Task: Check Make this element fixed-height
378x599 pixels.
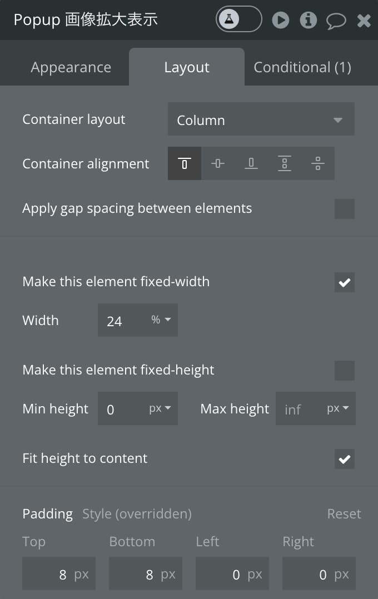Action: click(x=344, y=371)
